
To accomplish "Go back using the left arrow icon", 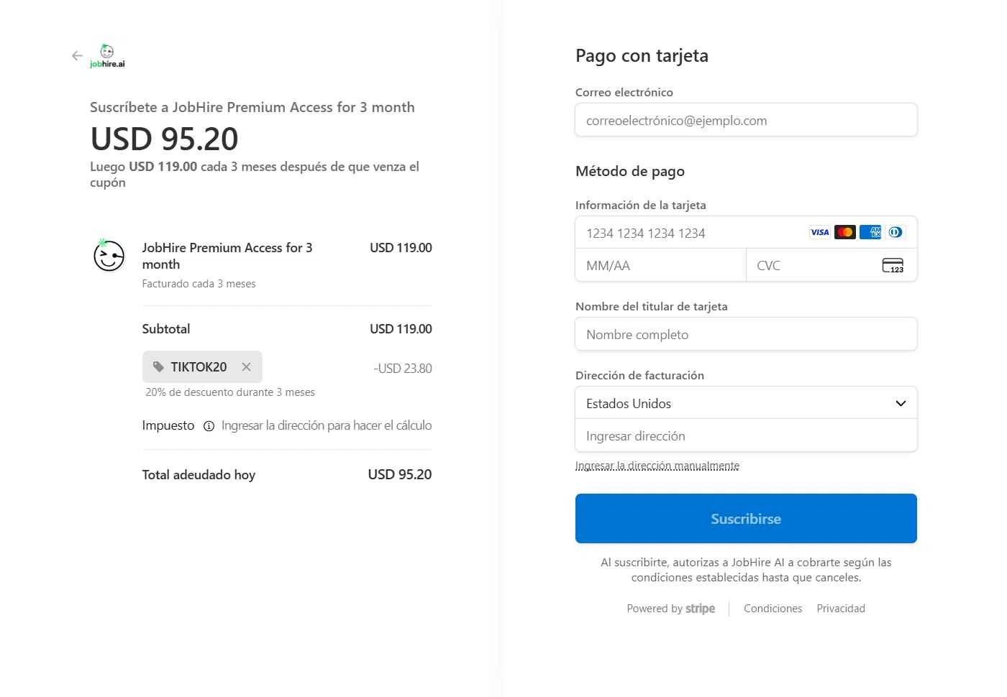I will coord(77,55).
